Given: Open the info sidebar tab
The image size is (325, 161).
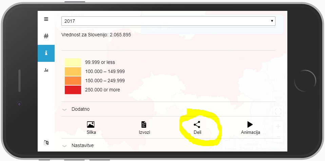Looking at the screenshot, I should pos(46,53).
